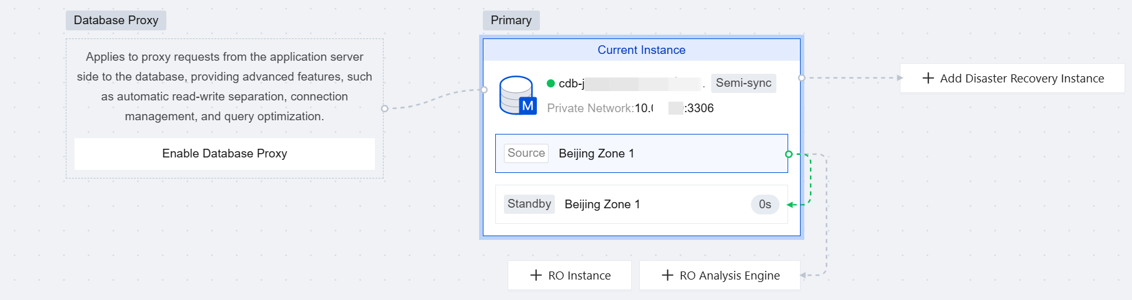This screenshot has width=1132, height=300.
Task: Click the plus icon beside RO Analysis Engine
Action: click(x=667, y=275)
